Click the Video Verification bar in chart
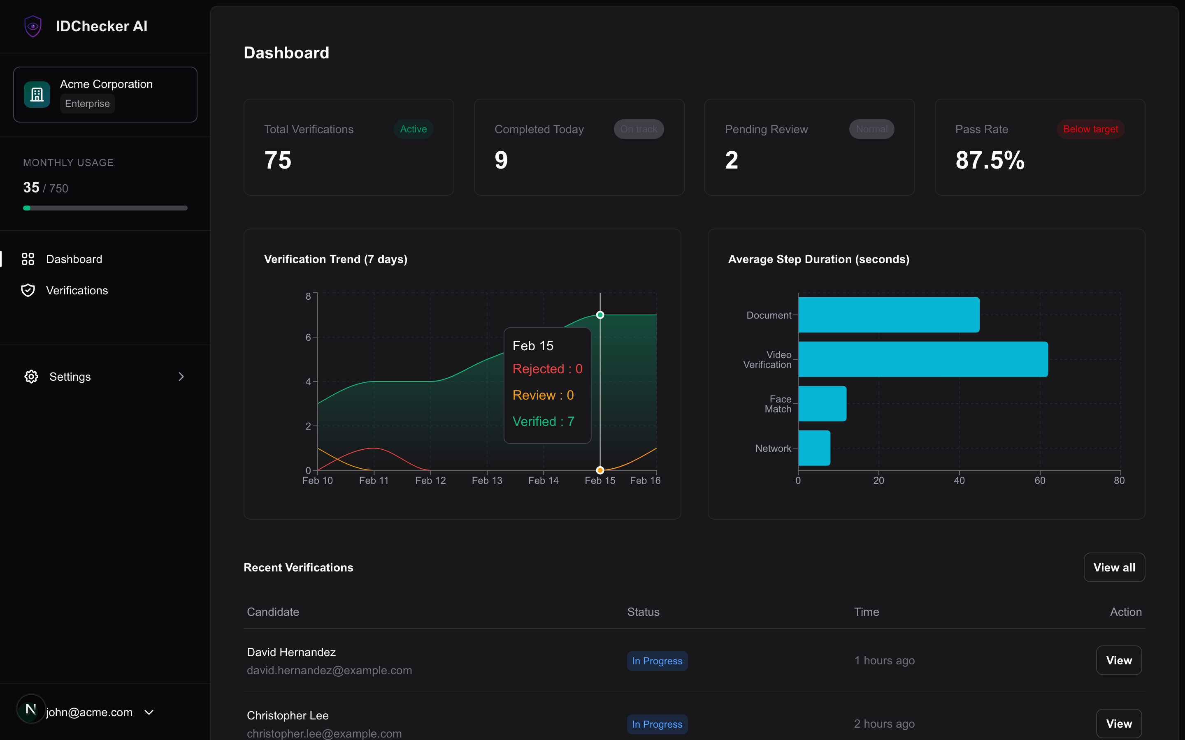This screenshot has height=740, width=1185. [922, 359]
